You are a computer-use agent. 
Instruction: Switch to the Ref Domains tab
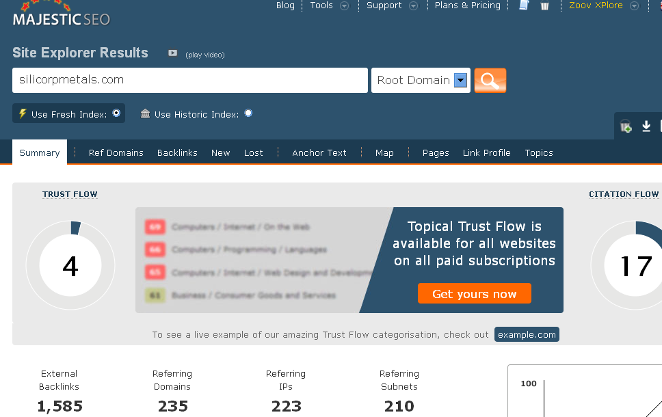[116, 153]
